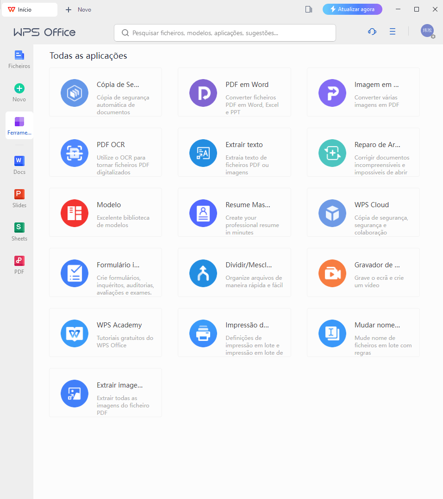Access WPS Cloud backup
Viewport: 443px width, 499px height.
(x=363, y=212)
